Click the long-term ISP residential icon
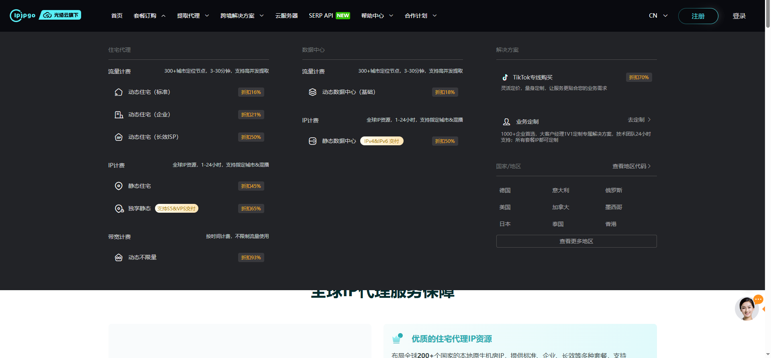The image size is (771, 358). point(118,137)
